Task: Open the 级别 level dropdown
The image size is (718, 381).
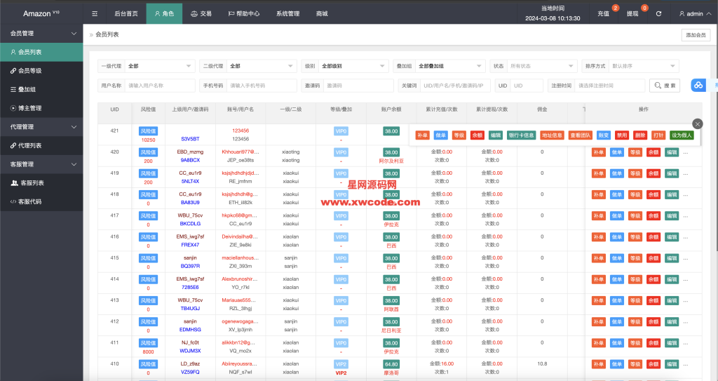Action: coord(353,66)
